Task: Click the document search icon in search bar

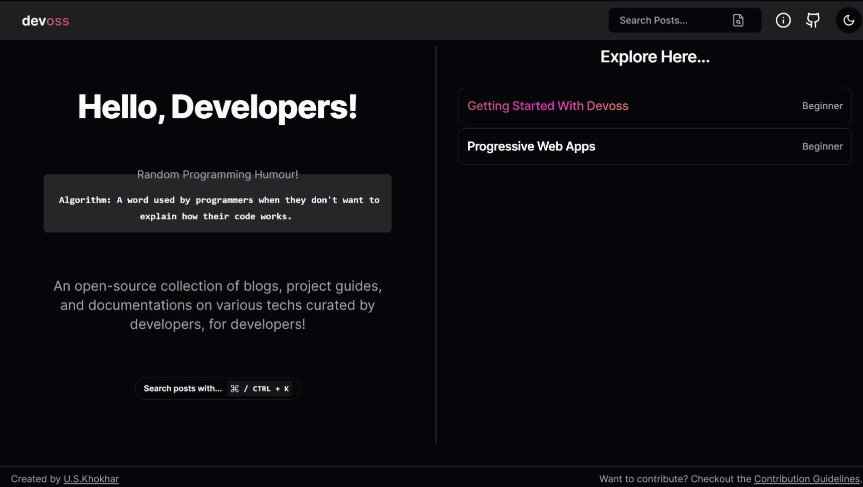Action: (738, 21)
